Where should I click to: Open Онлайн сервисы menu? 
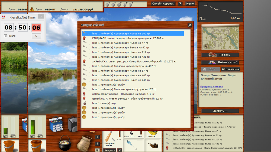click(x=163, y=4)
